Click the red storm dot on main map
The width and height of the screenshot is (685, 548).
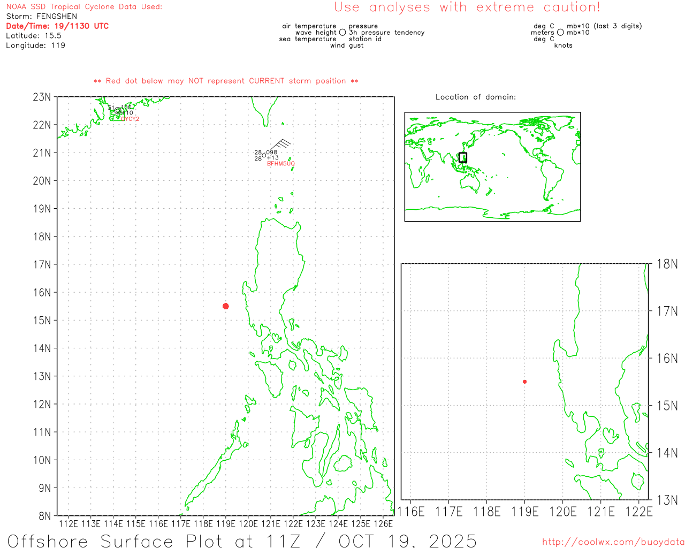[225, 306]
